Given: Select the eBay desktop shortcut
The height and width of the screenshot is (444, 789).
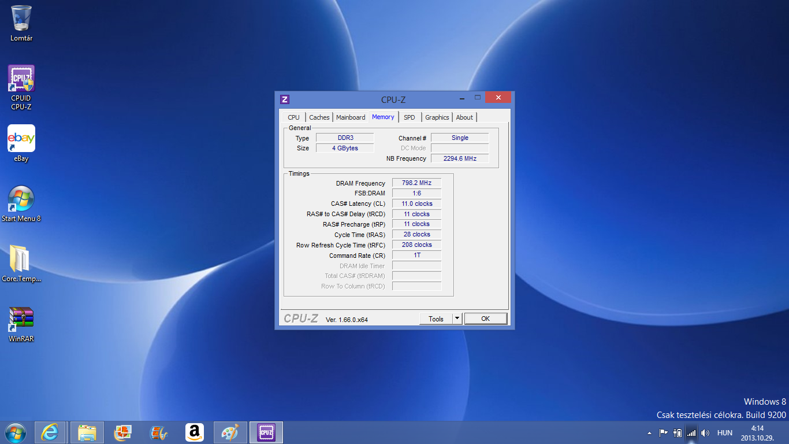Looking at the screenshot, I should coord(21,139).
